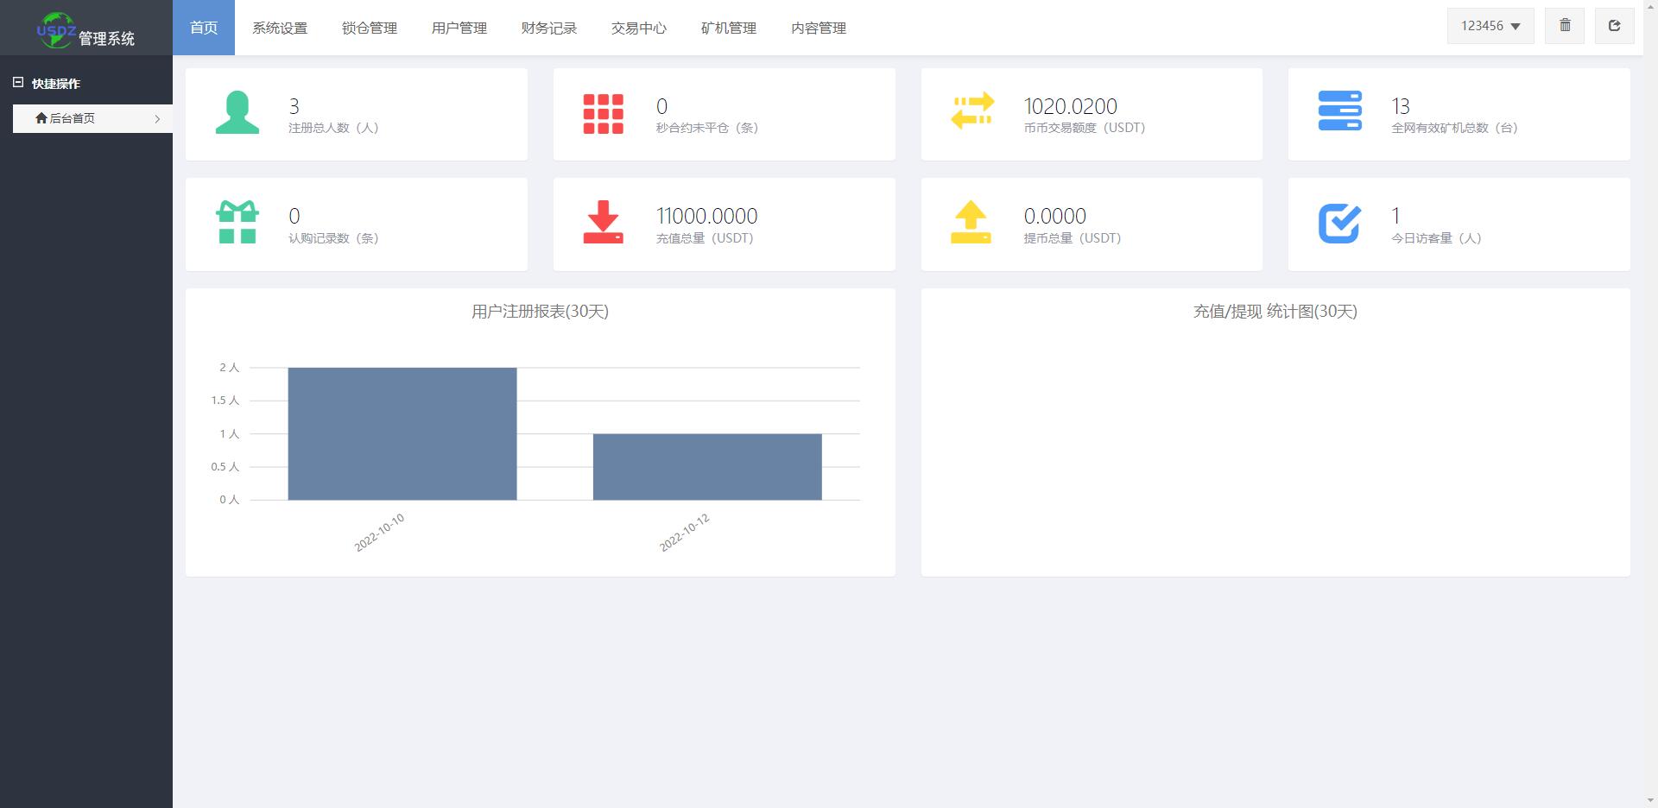
Task: Click the blue server stack mining icon
Action: point(1339,111)
